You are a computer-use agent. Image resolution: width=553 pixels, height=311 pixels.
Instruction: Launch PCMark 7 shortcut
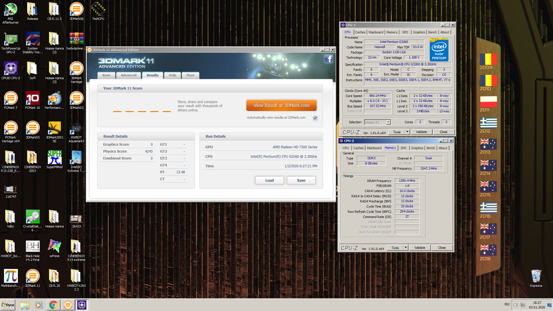[11, 100]
